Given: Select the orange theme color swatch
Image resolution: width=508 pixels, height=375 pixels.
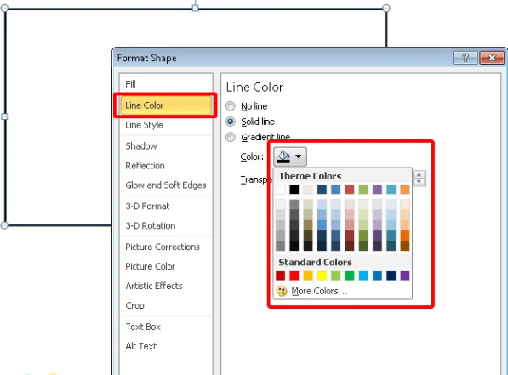Looking at the screenshot, I should [405, 190].
